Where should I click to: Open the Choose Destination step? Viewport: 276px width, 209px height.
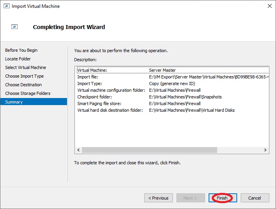point(24,85)
